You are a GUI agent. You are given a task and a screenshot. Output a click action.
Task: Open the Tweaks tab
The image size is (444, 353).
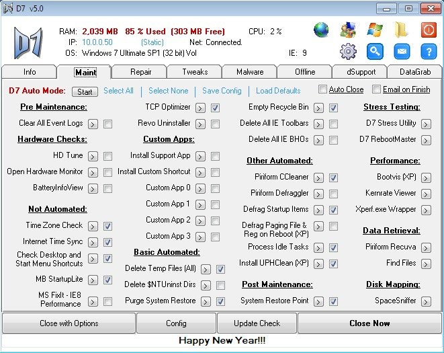[195, 72]
